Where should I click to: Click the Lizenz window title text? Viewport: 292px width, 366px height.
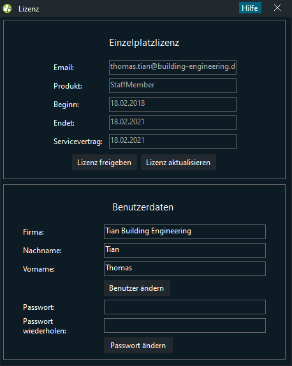tap(29, 9)
